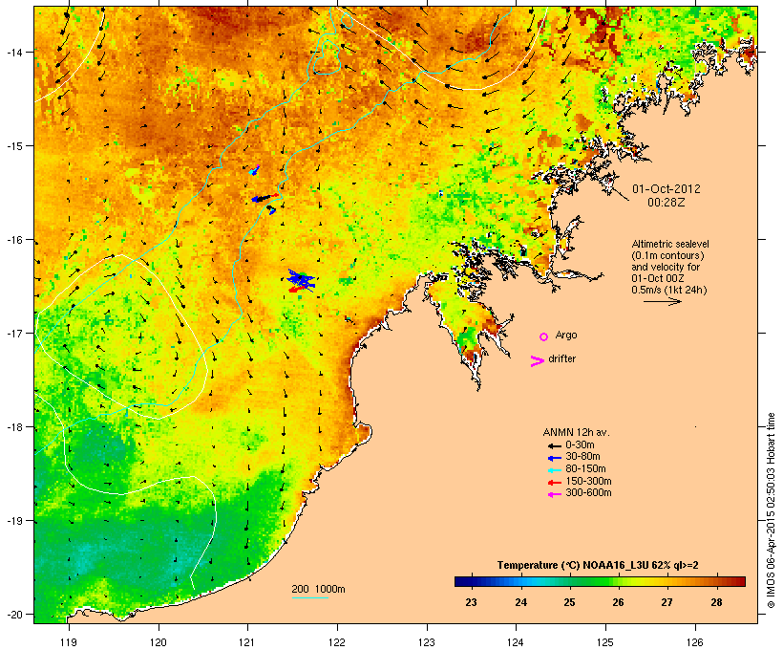783x650 pixels.
Task: Click the 'drifter' legend label
Action: pyautogui.click(x=561, y=358)
